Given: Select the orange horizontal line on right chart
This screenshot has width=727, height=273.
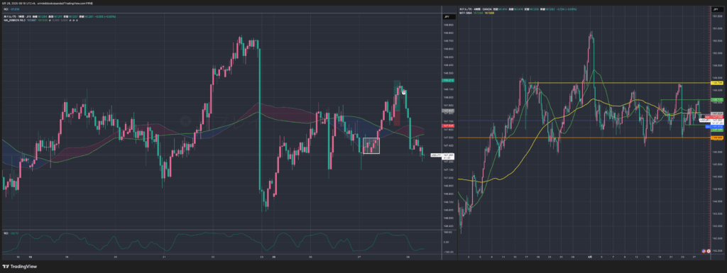Looking at the screenshot, I should [x=584, y=138].
